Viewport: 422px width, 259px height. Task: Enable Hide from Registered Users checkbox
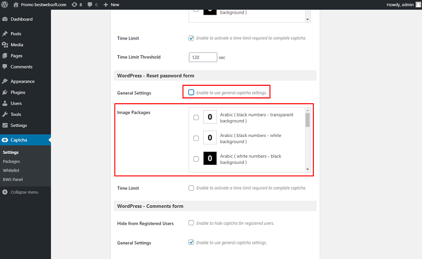(191, 223)
